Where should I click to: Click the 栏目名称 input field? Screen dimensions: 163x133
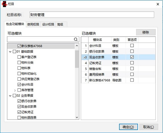92,15
